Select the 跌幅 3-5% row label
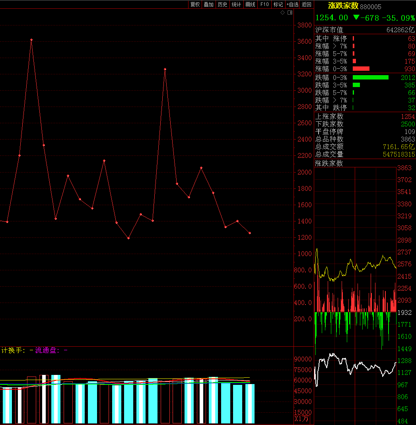 (331, 85)
